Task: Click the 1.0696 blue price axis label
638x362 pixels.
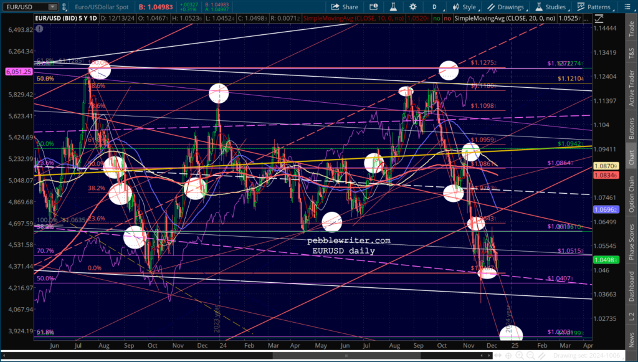Action: pos(606,209)
